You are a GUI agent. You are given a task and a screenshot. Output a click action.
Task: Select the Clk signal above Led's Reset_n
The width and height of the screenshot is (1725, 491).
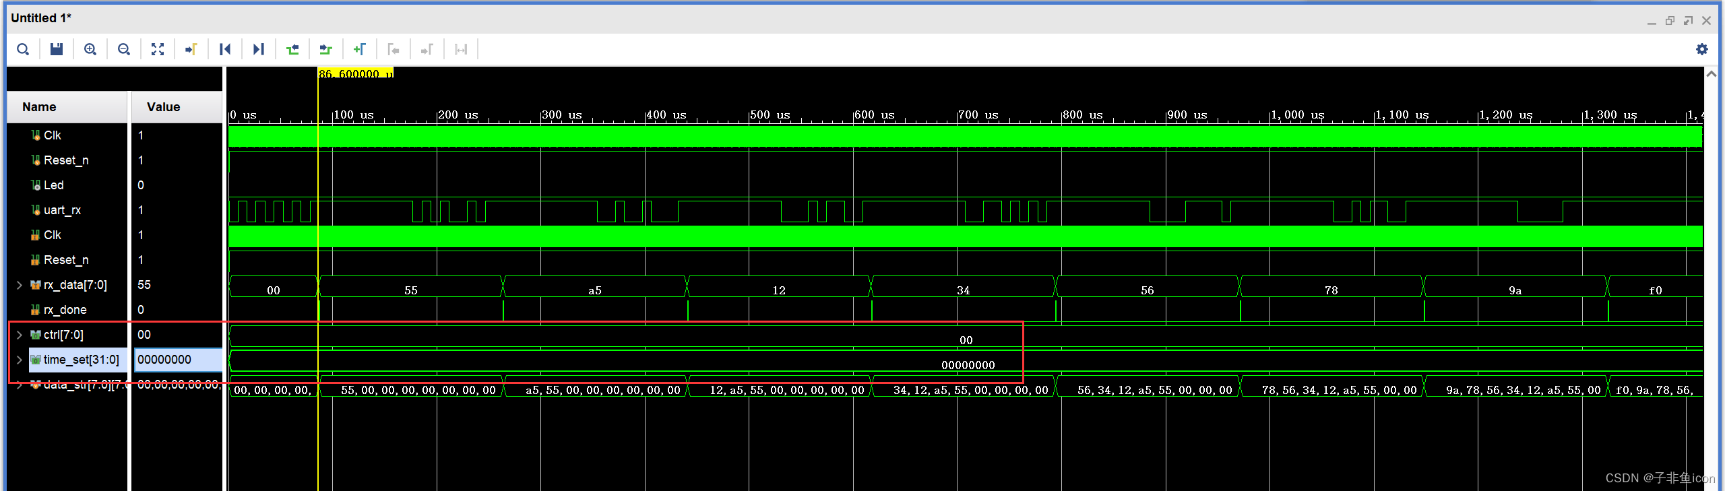coord(53,135)
